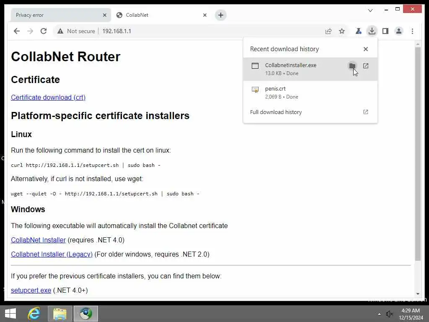429x322 pixels.
Task: Open Certificate download (crt) link
Action: [48, 97]
